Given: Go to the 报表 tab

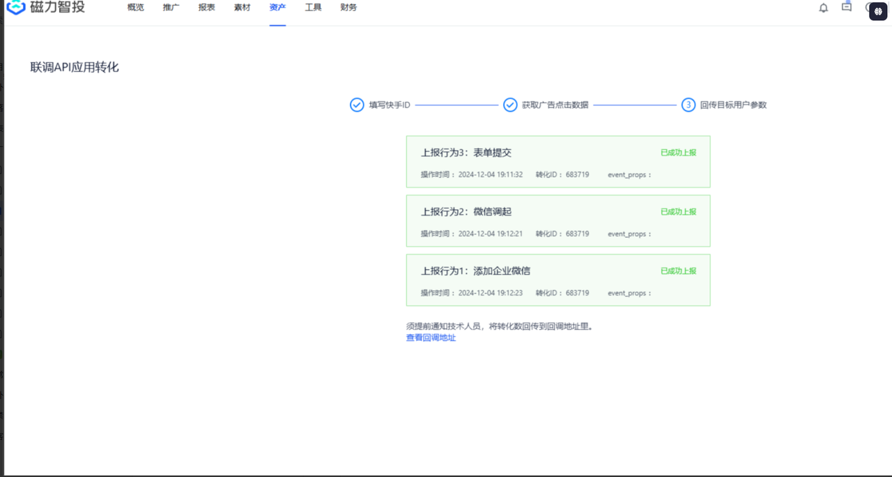Looking at the screenshot, I should (206, 8).
